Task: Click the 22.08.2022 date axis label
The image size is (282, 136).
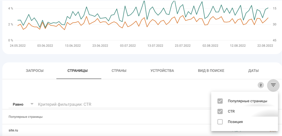Action: pyautogui.click(x=265, y=46)
